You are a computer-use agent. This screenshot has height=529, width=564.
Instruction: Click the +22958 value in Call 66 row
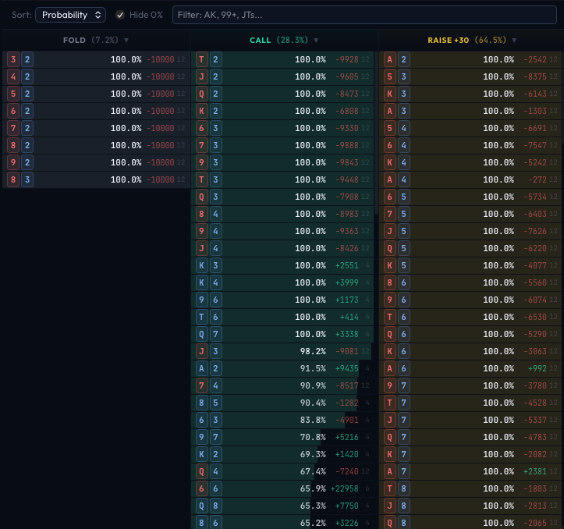coord(346,488)
